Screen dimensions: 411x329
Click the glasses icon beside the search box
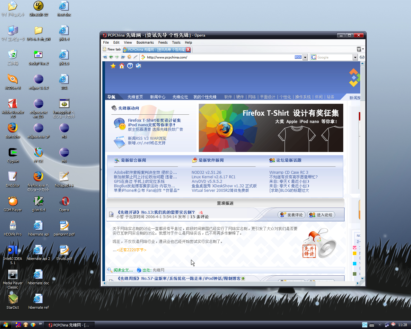[362, 57]
